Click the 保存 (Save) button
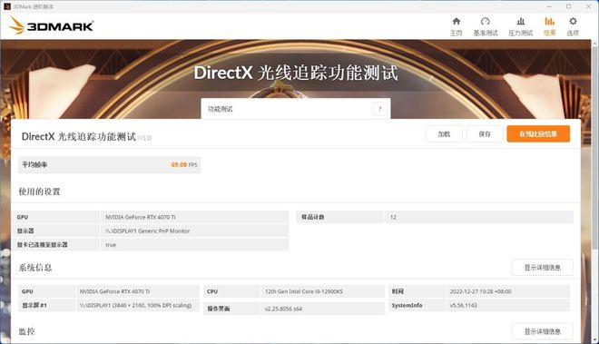Screen dimensions: 599x344 click(485, 133)
